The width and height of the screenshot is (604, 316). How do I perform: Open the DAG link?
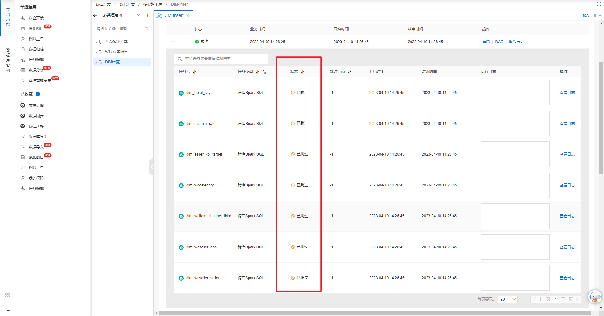tap(499, 42)
